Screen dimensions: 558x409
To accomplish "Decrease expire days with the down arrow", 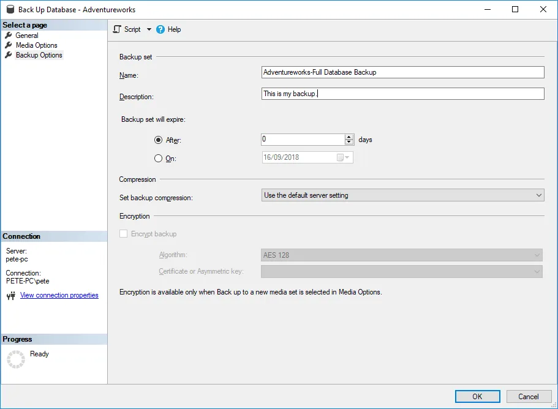I will (349, 142).
